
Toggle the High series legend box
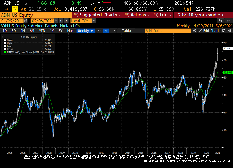pyautogui.click(x=5, y=43)
